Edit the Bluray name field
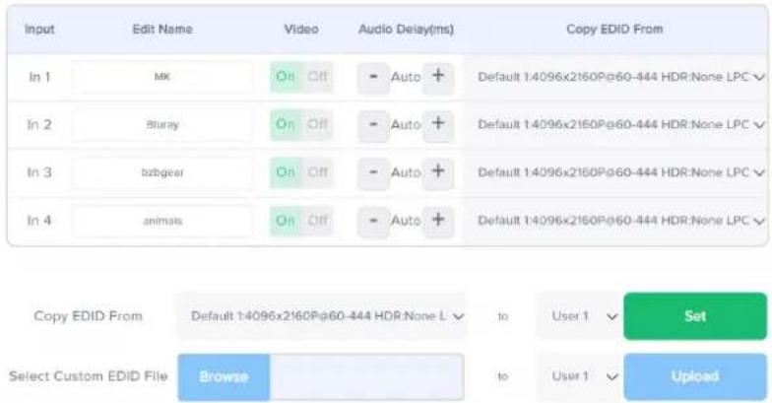Viewport: 772px width, 403px height. click(x=161, y=124)
